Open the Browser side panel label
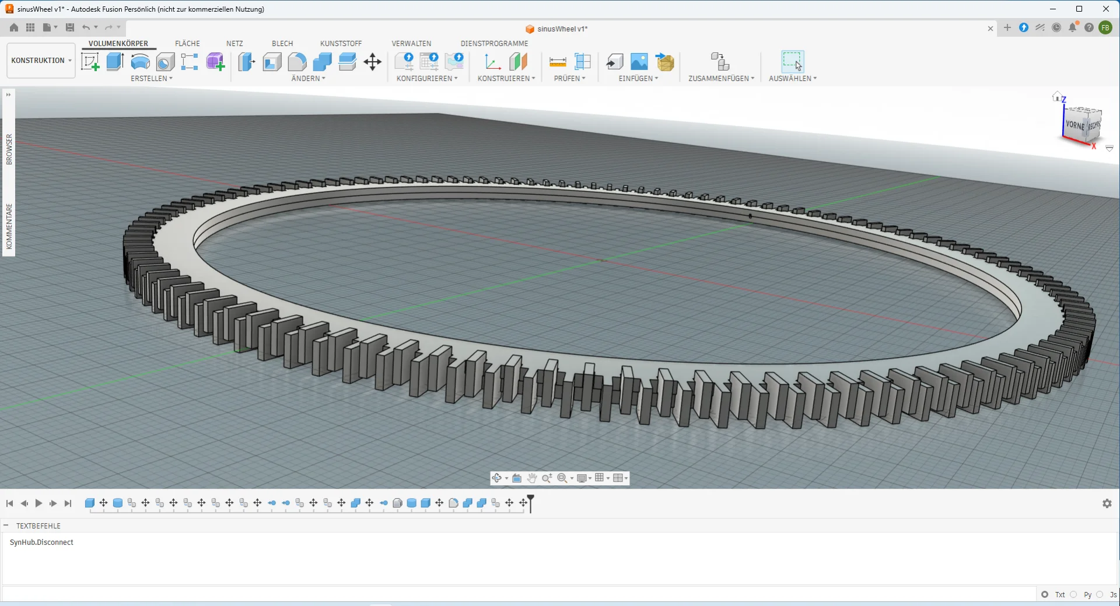 [9, 149]
